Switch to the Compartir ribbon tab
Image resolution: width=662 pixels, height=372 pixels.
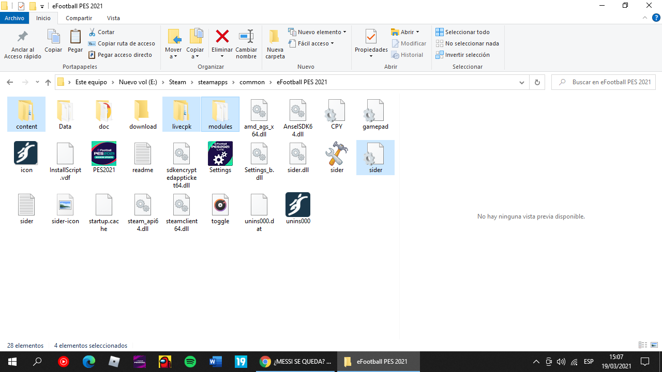[x=79, y=18]
